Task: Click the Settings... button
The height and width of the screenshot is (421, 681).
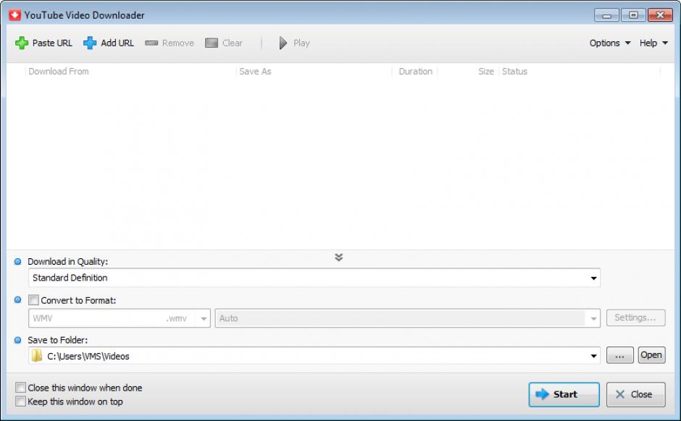Action: point(636,318)
